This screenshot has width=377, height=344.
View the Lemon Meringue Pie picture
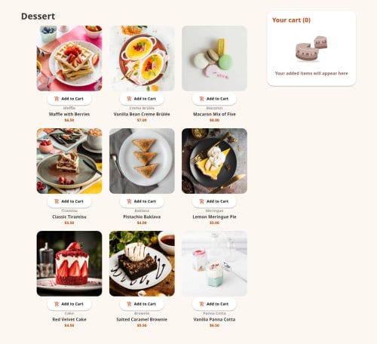(214, 161)
